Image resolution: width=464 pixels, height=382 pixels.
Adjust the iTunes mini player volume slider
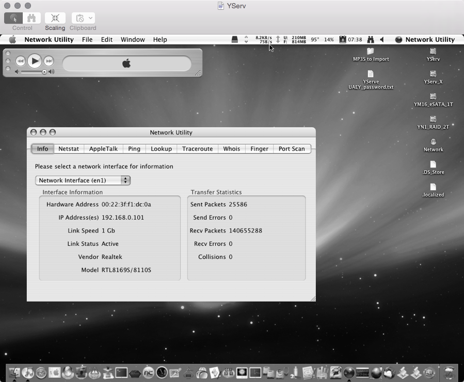pyautogui.click(x=34, y=72)
